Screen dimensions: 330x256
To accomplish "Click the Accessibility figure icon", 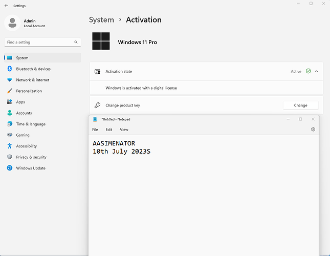I will tap(10, 146).
